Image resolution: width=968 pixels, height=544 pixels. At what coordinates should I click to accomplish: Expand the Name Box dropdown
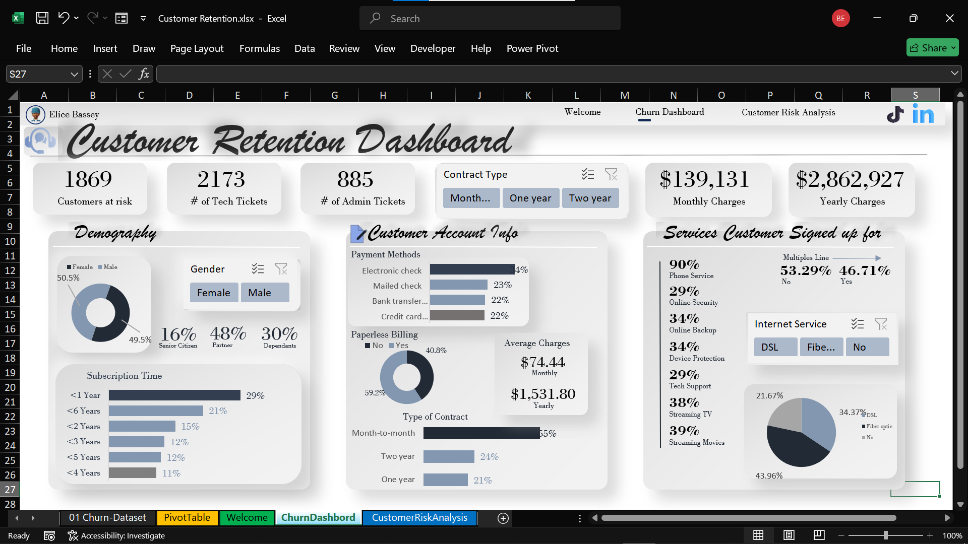point(74,74)
